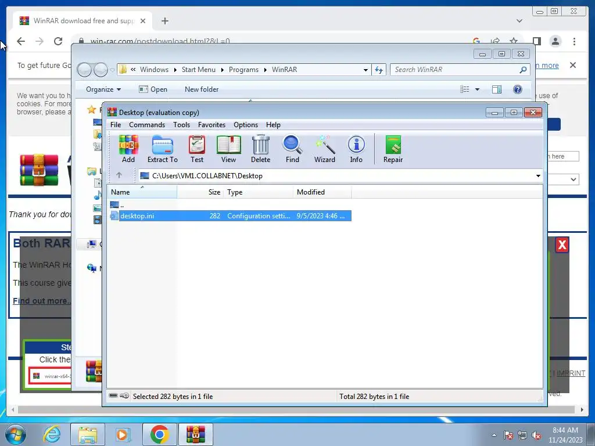Expand the Explorer view options dropdown arrow
595x446 pixels.
[x=477, y=89]
